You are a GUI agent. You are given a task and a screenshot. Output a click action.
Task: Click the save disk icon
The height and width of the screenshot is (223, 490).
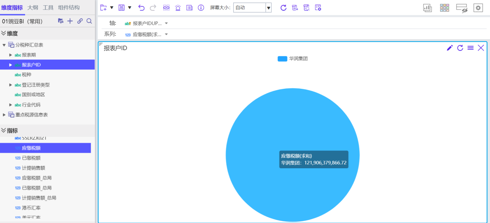click(121, 8)
